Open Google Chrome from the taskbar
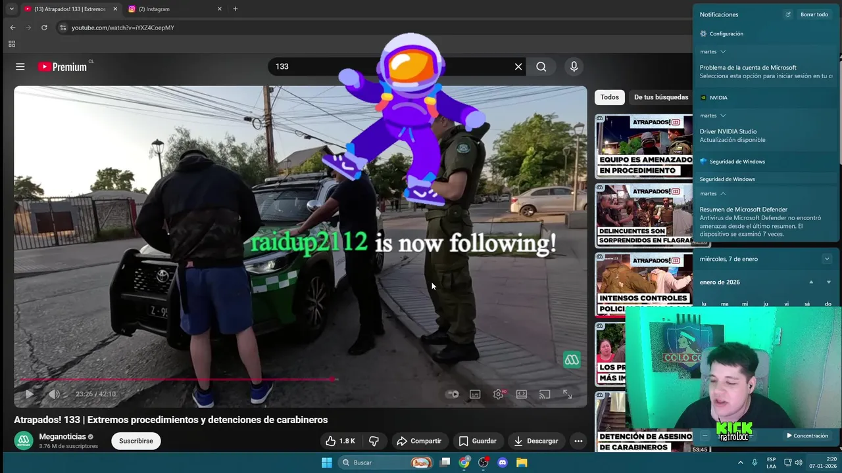This screenshot has width=842, height=473. point(464,462)
